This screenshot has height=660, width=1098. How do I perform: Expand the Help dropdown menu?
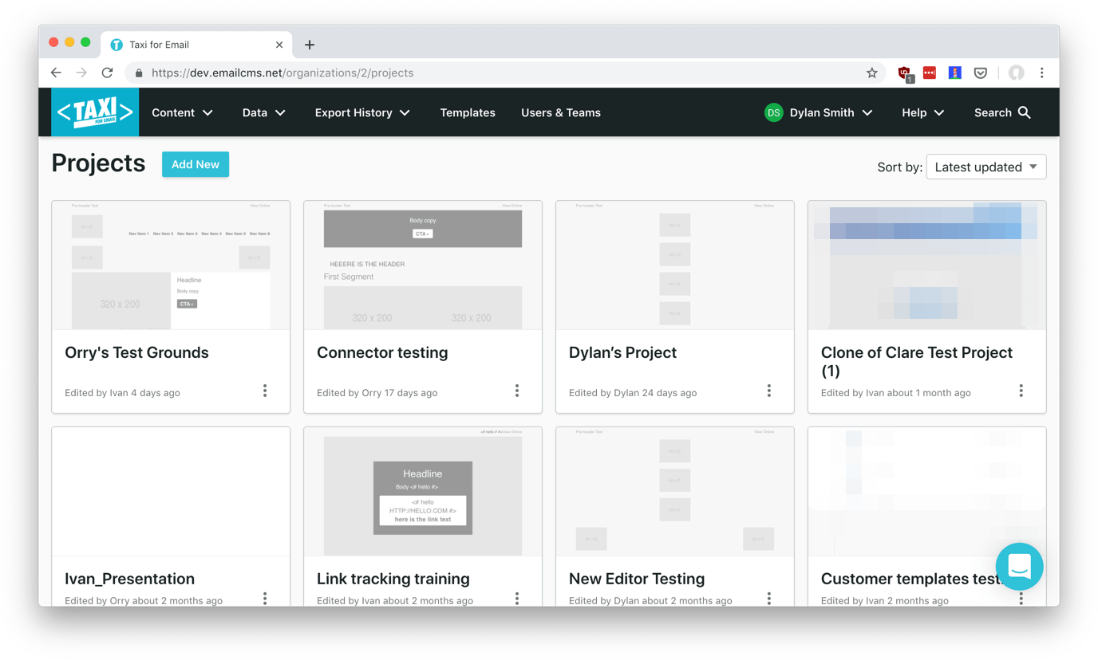(x=923, y=112)
